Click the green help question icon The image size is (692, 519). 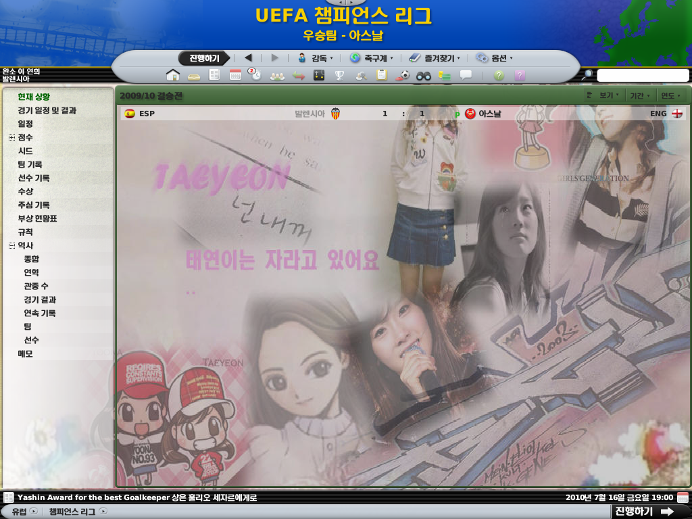pos(499,76)
